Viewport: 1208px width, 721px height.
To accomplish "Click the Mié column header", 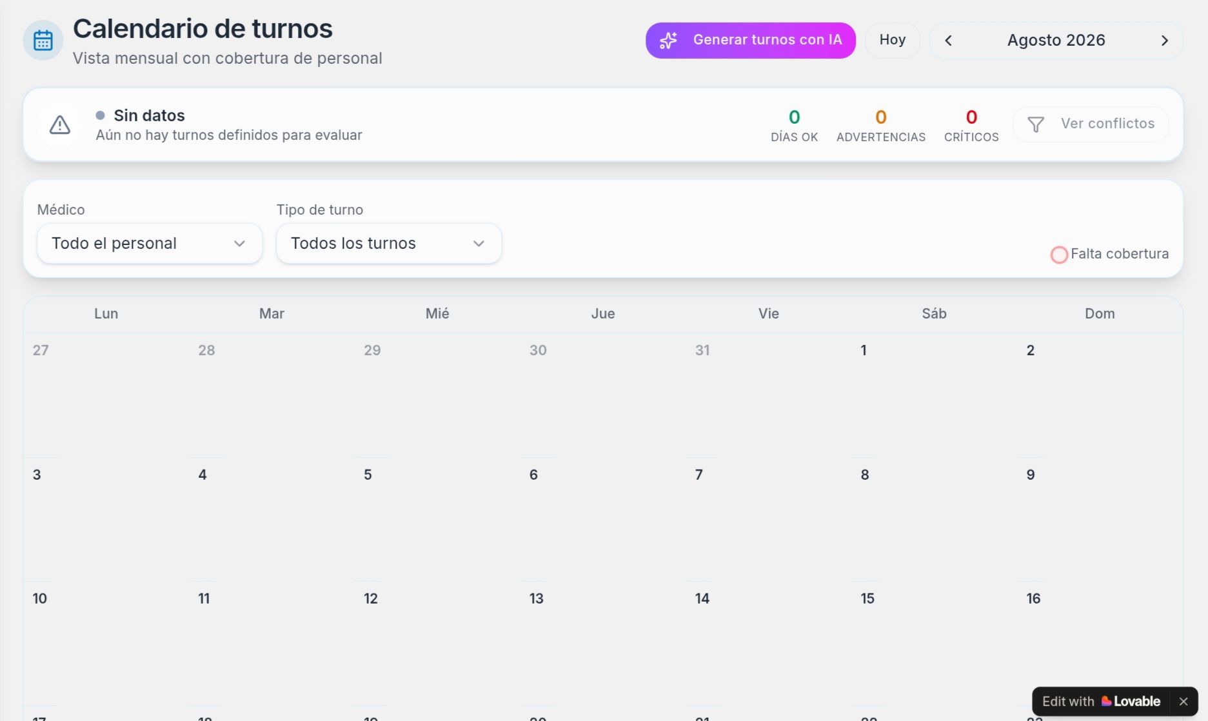I will pos(437,314).
